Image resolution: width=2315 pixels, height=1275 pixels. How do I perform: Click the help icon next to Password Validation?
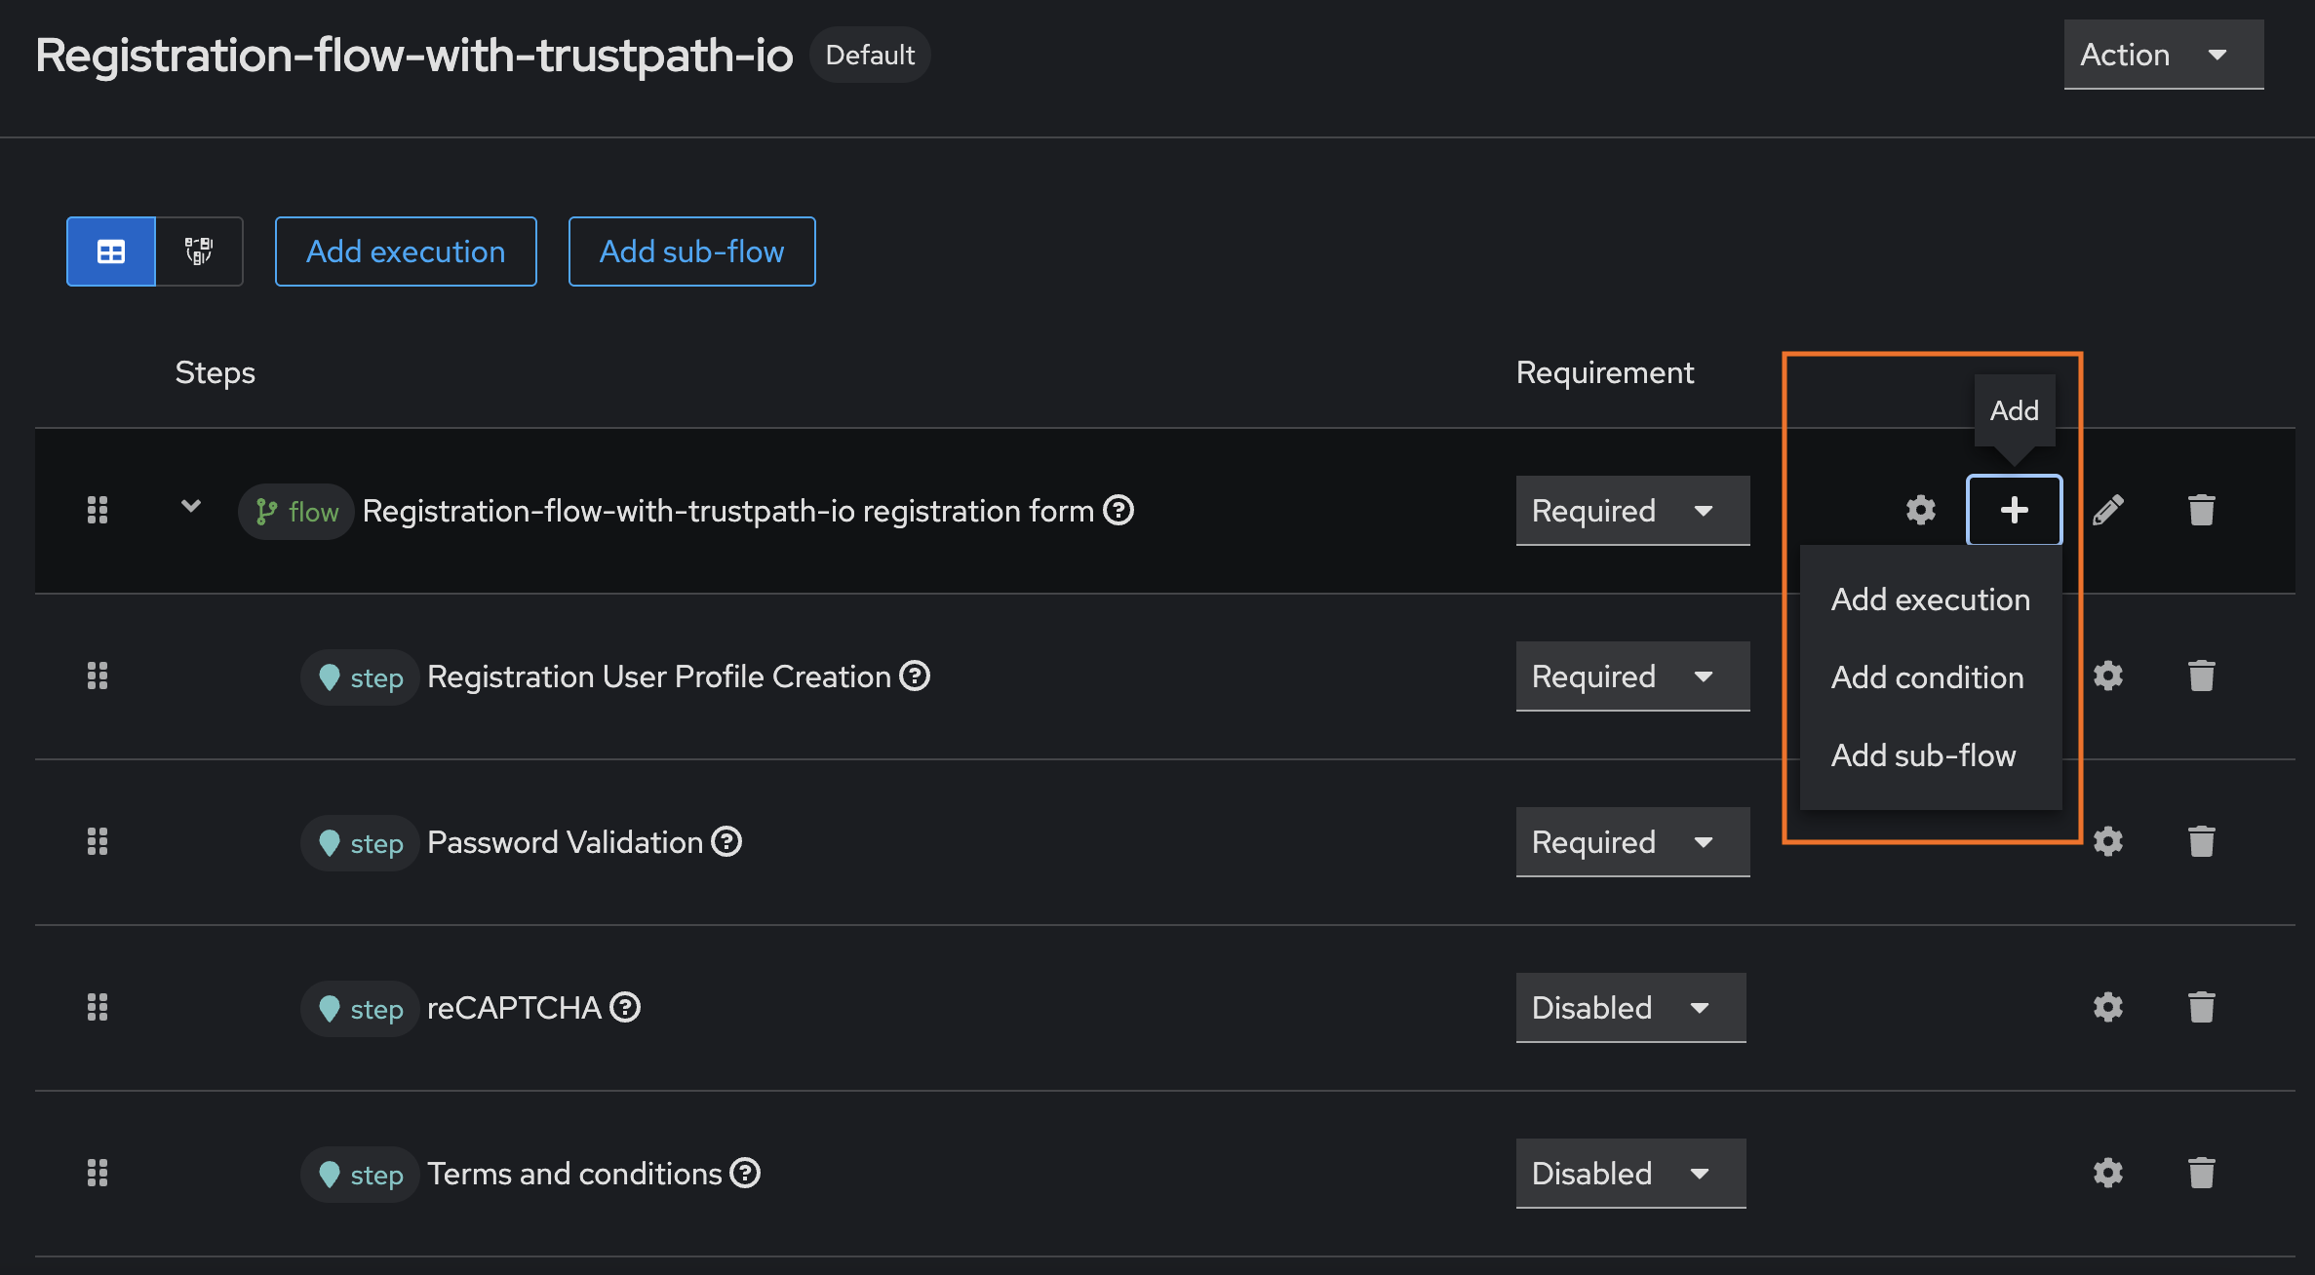tap(726, 841)
